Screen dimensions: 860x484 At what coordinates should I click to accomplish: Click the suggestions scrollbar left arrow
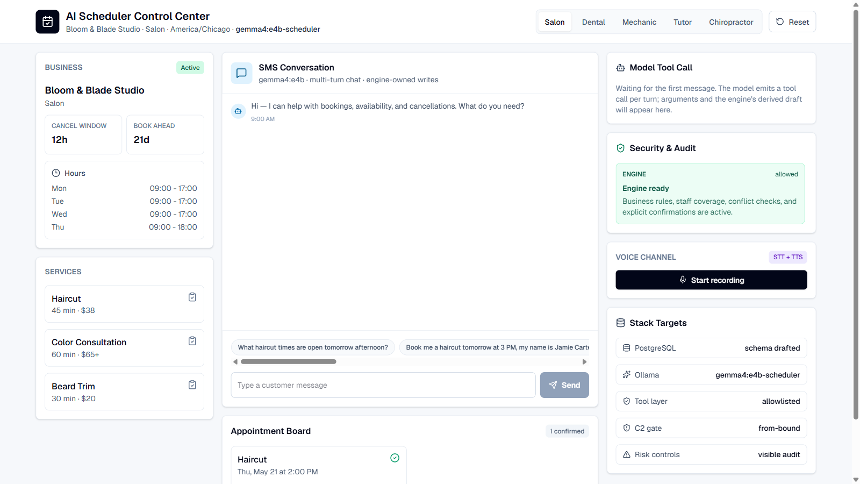(235, 362)
